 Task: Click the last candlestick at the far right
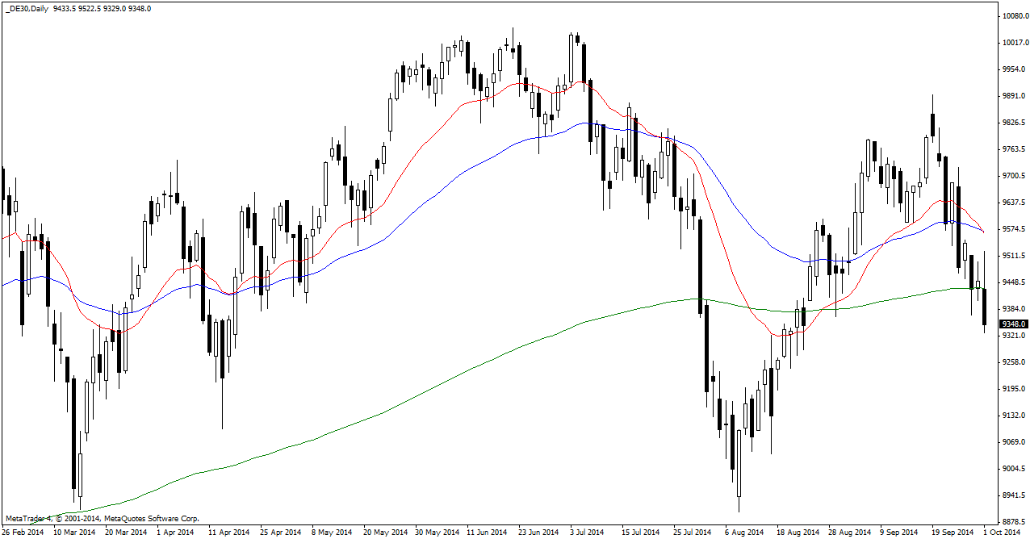pos(984,307)
